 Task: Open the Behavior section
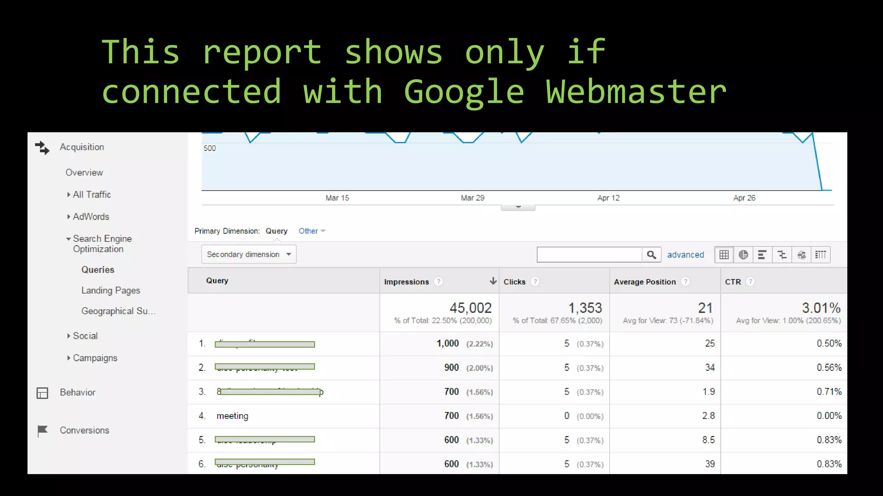click(x=78, y=393)
